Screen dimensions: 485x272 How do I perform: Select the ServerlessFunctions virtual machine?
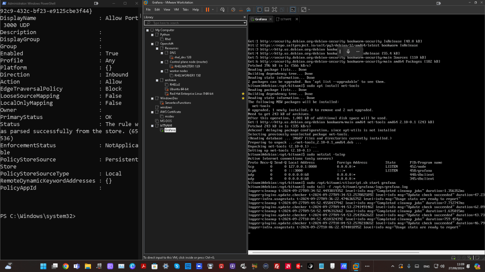178,103
